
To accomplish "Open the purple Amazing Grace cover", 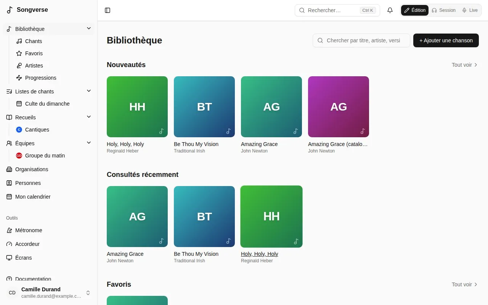I will (x=339, y=107).
